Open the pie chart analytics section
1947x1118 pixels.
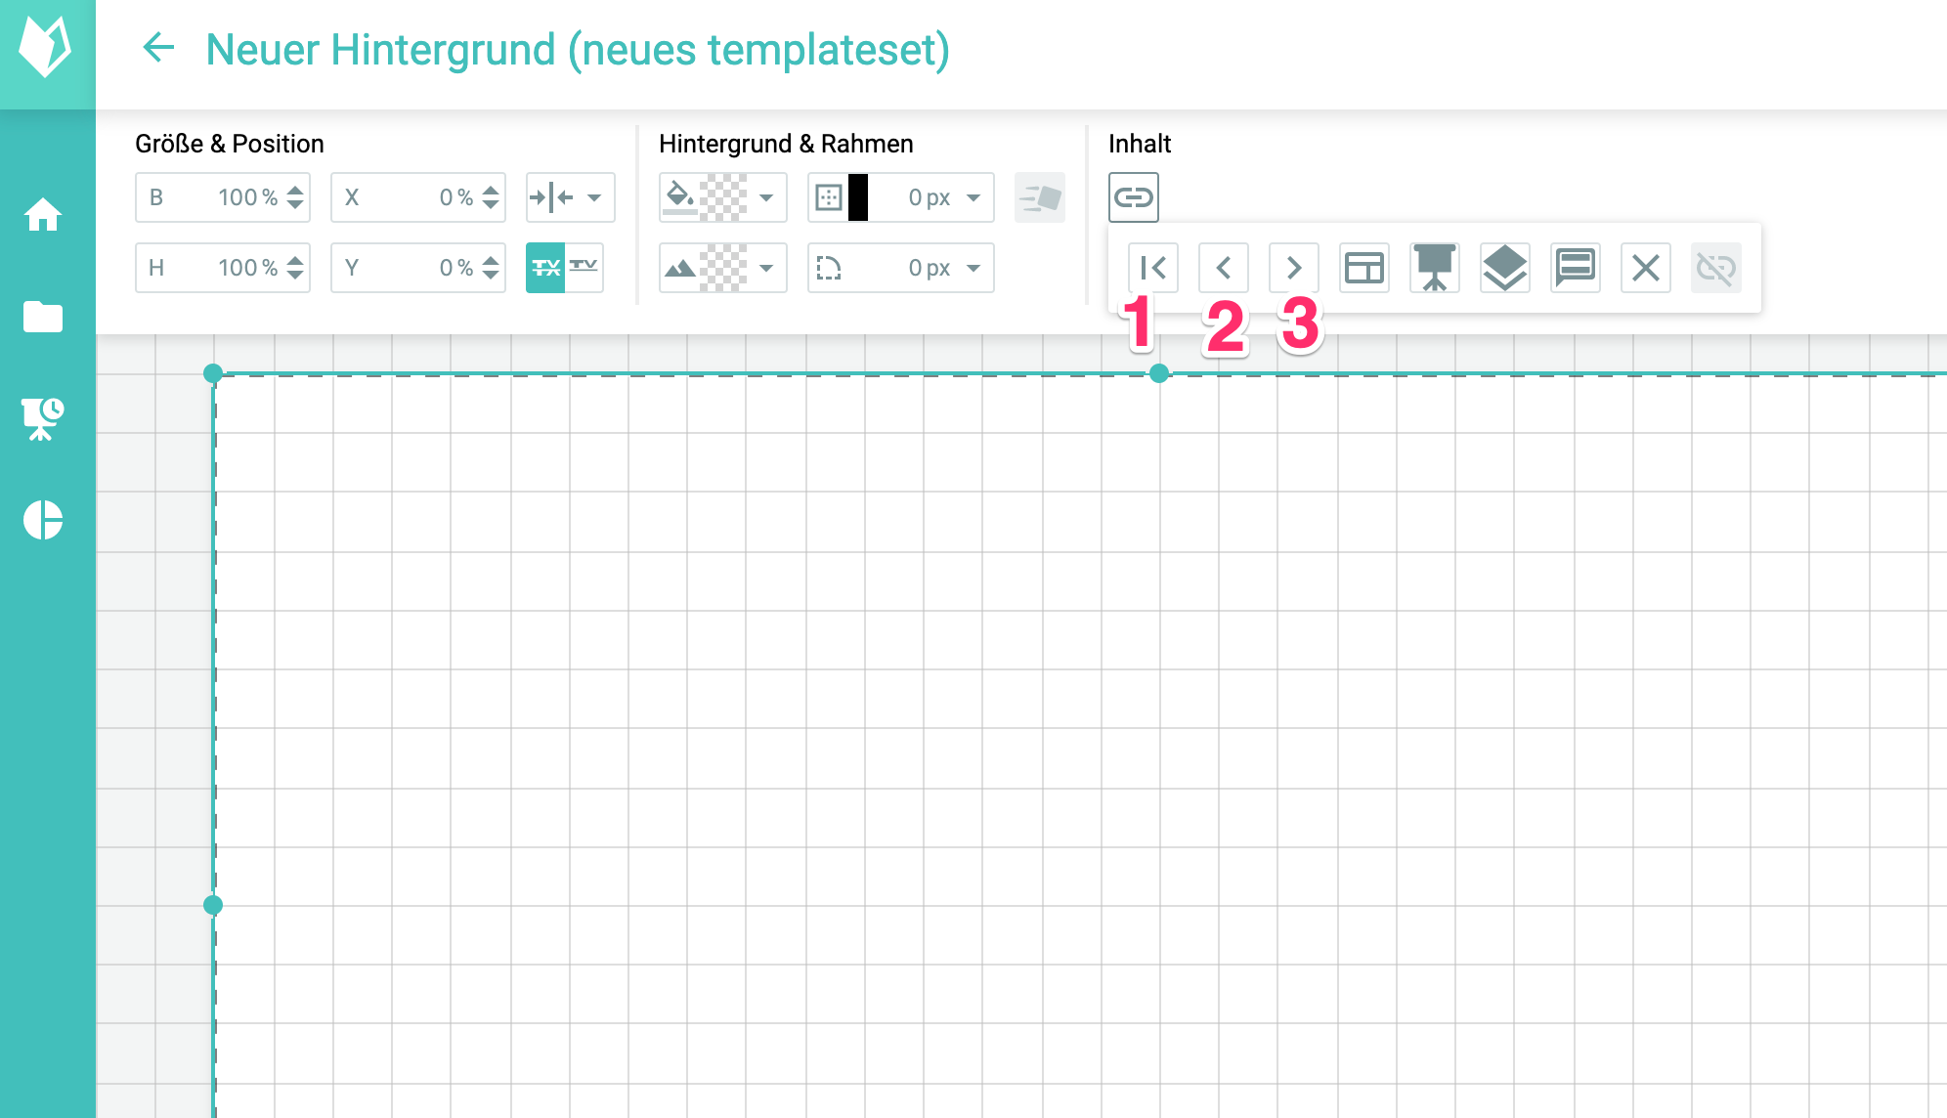[43, 520]
